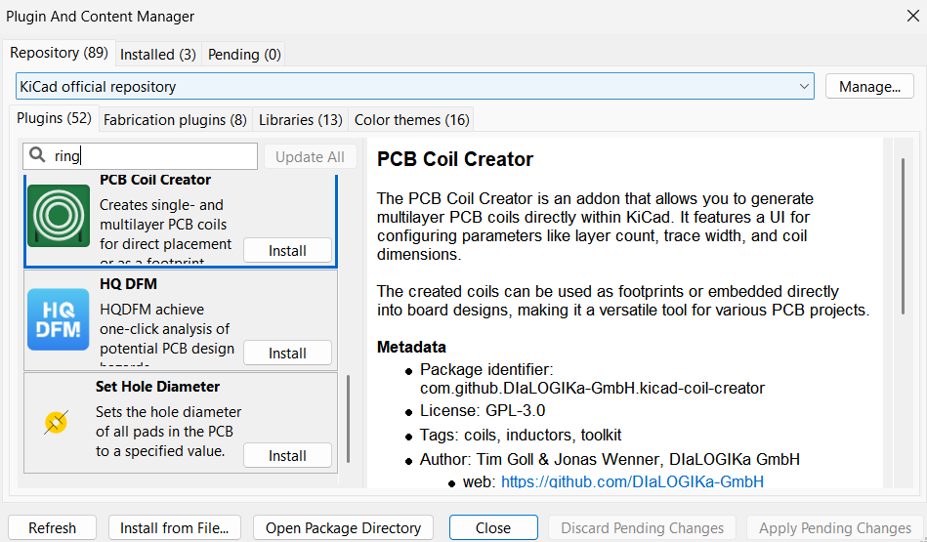This screenshot has width=927, height=542.
Task: Click the Close button at bottom
Action: pos(493,527)
